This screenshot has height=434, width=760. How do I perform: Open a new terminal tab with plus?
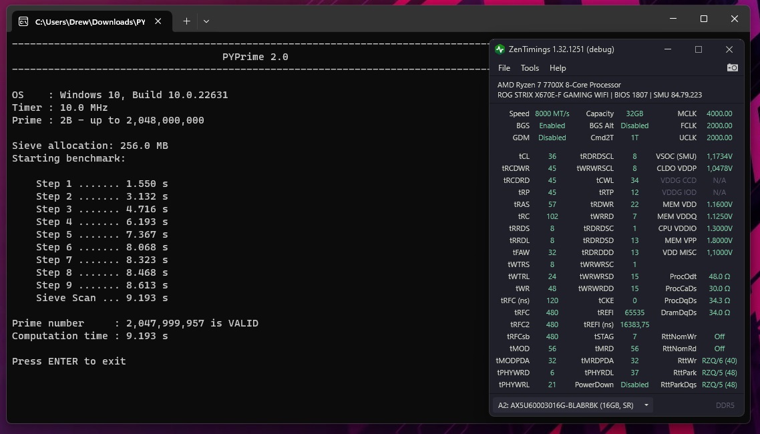pos(186,21)
